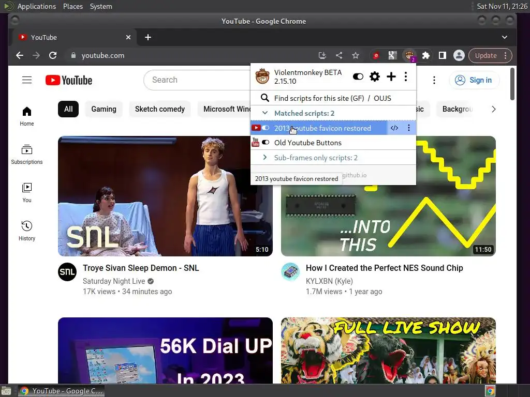Click the YouTube logo
The image size is (530, 397).
[x=69, y=80]
